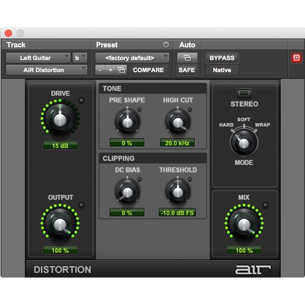Image resolution: width=305 pixels, height=305 pixels.
Task: Open the insert position b selector
Action: [80, 58]
